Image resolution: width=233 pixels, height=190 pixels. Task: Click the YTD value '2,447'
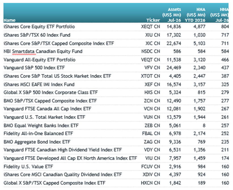(200, 76)
